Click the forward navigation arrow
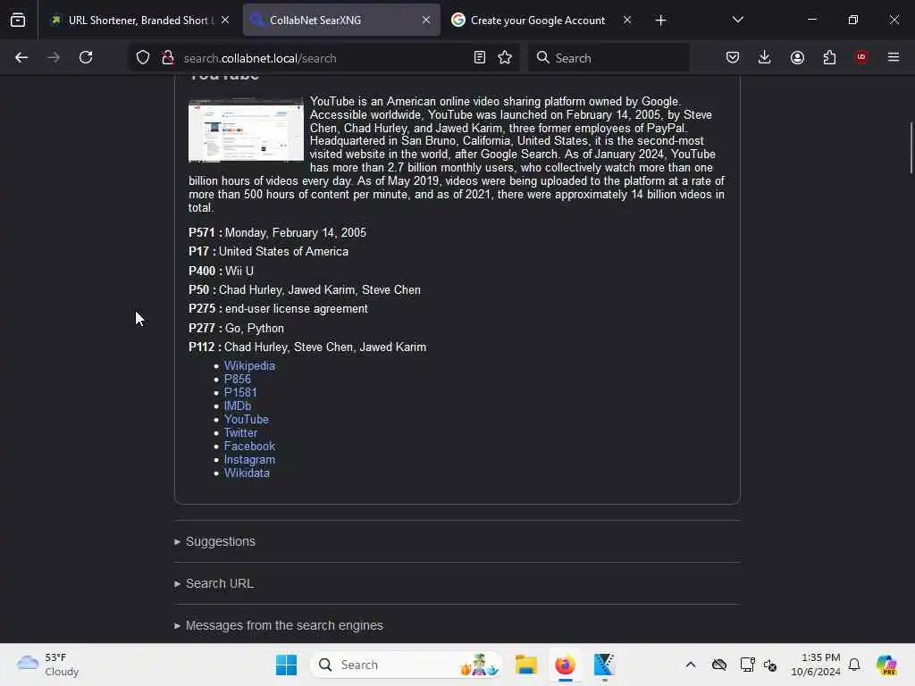This screenshot has height=686, width=915. click(x=53, y=57)
